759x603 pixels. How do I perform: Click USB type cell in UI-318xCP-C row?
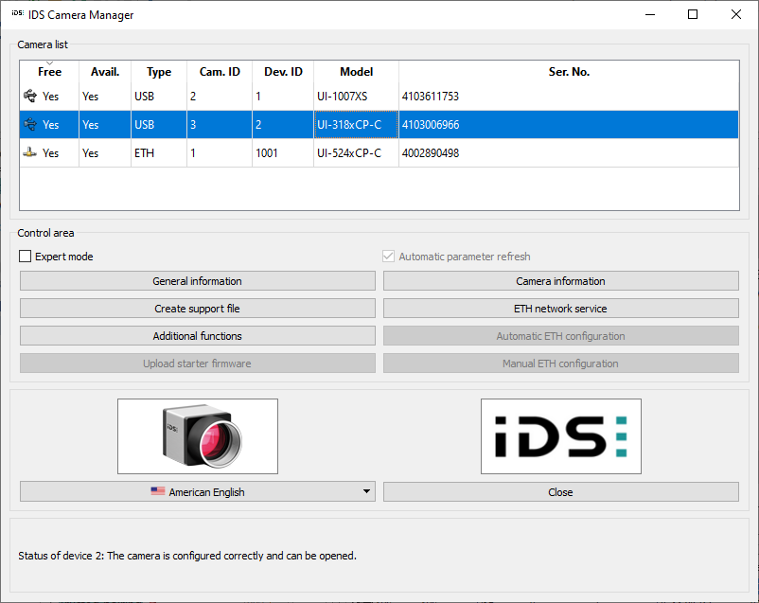[159, 124]
